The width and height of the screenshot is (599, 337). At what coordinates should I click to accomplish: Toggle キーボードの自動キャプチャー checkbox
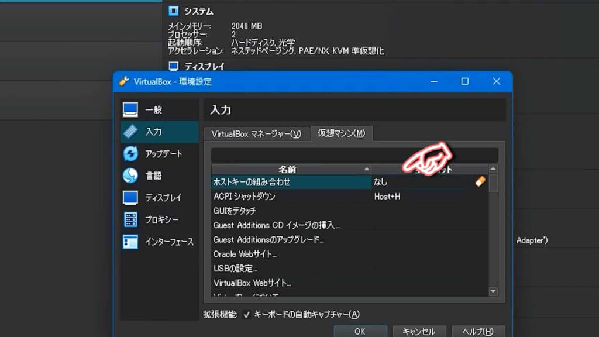tap(246, 314)
